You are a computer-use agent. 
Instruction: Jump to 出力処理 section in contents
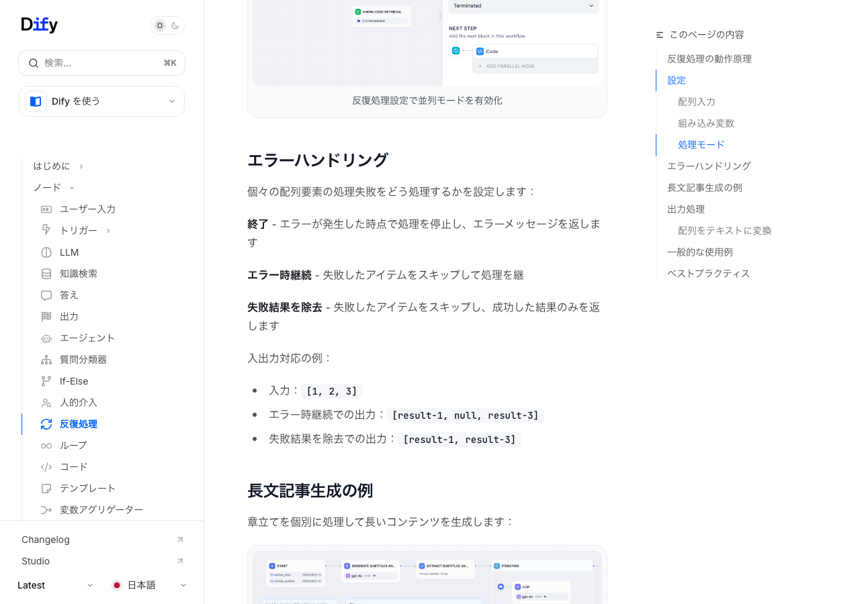pos(685,209)
